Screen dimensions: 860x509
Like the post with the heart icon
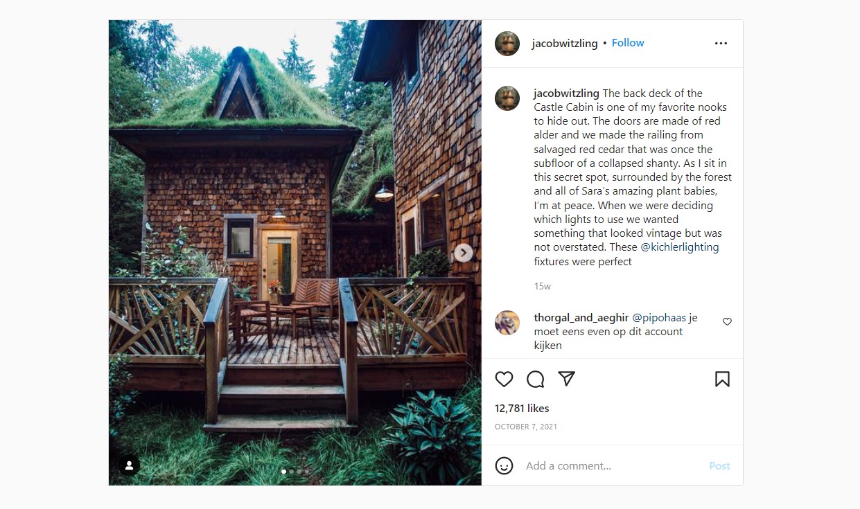pos(504,379)
